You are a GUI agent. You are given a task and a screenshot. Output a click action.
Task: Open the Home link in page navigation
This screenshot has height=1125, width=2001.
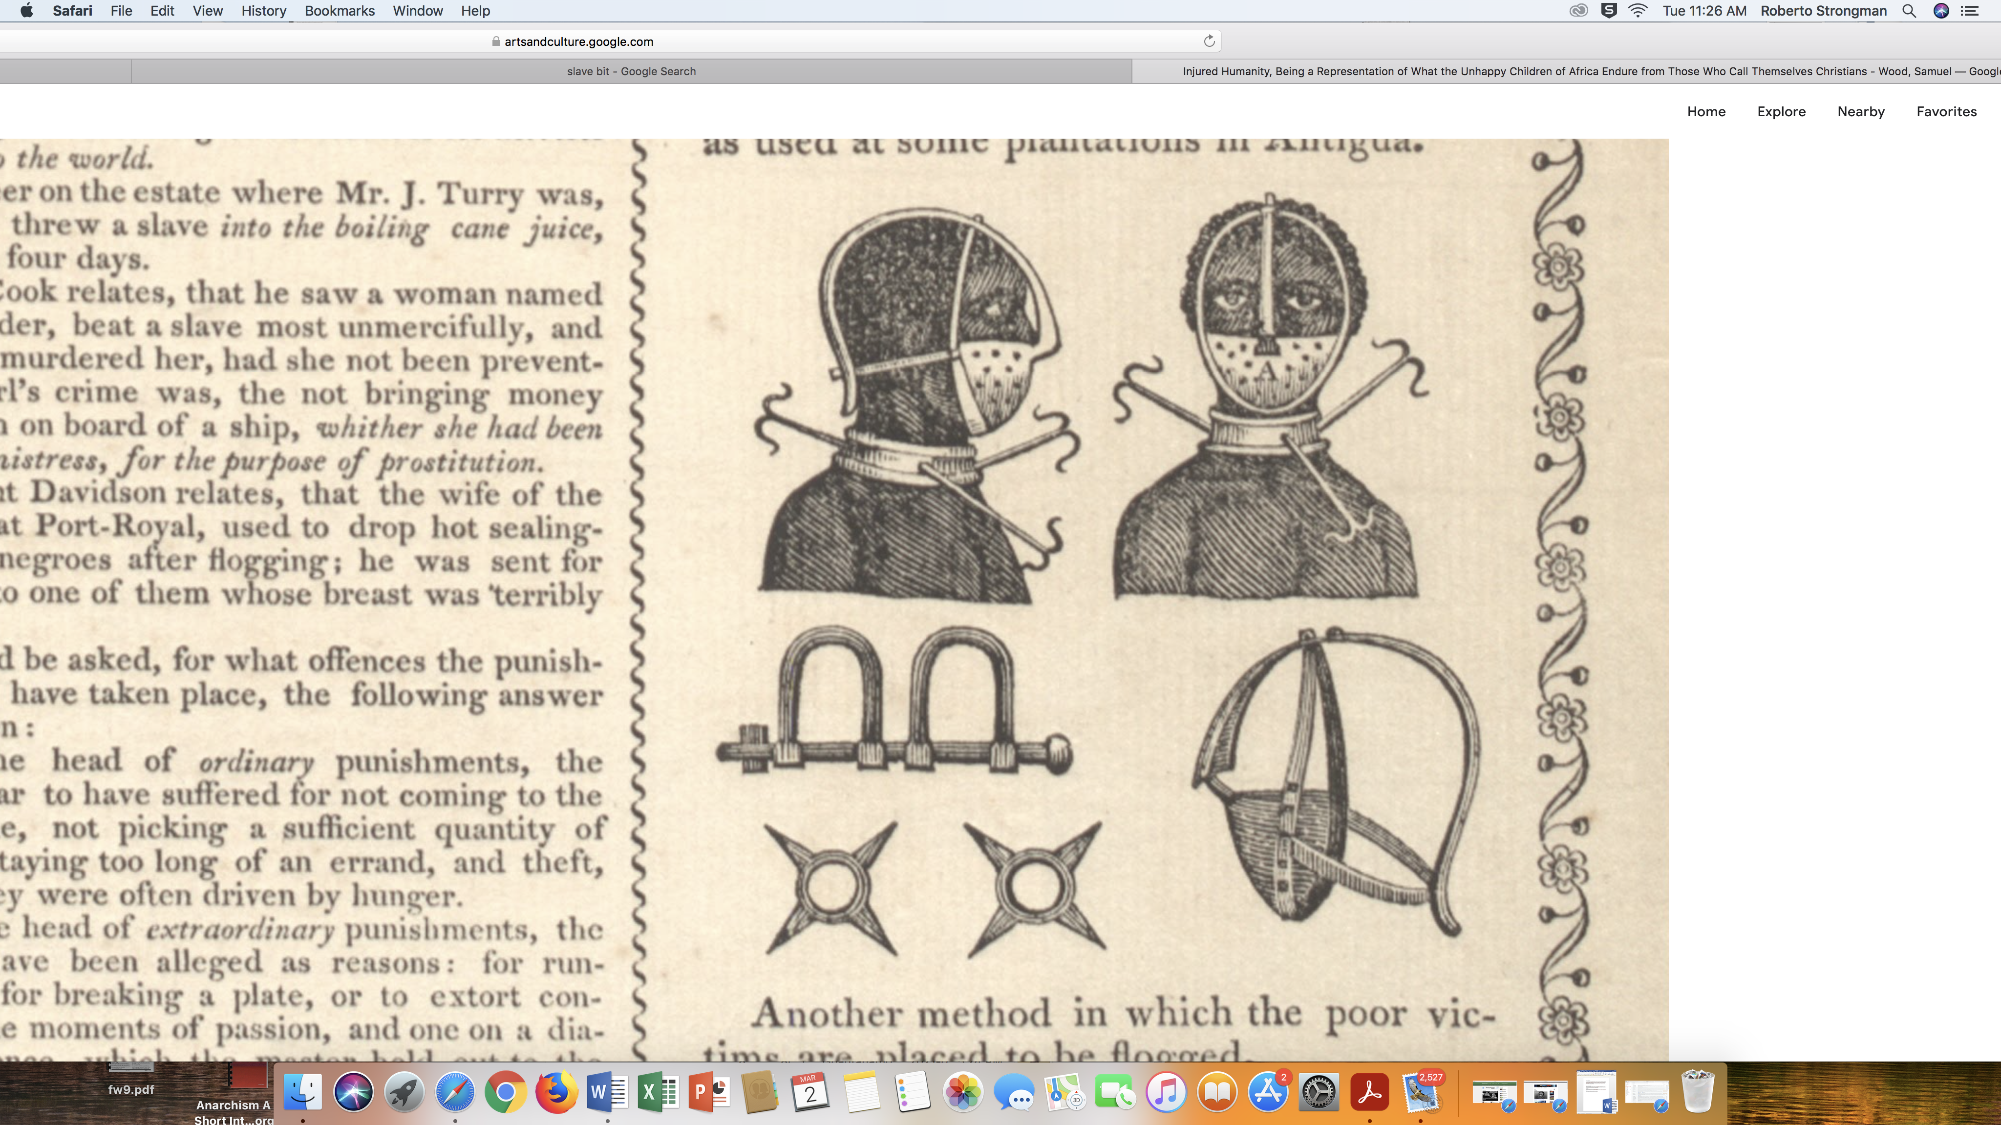(1706, 111)
